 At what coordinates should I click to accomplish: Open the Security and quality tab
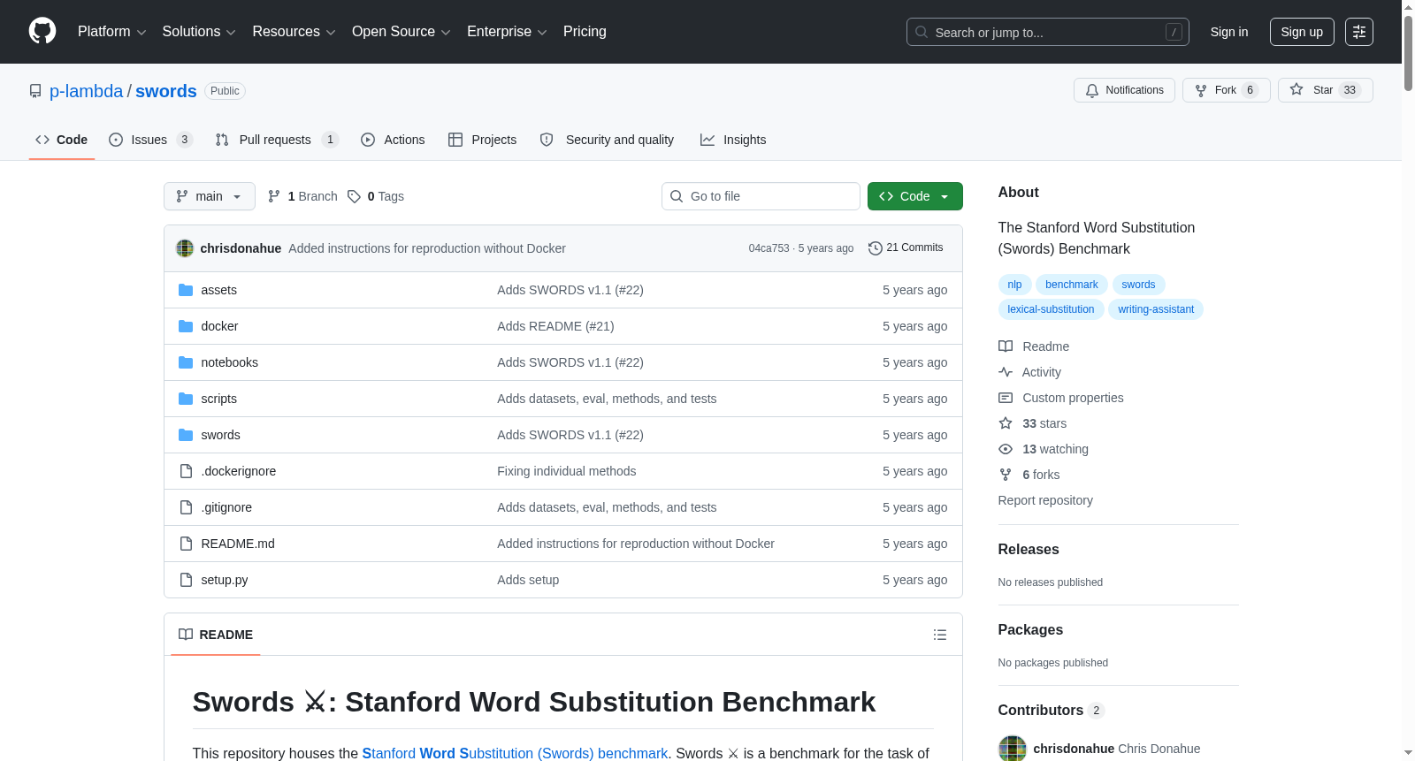click(607, 140)
